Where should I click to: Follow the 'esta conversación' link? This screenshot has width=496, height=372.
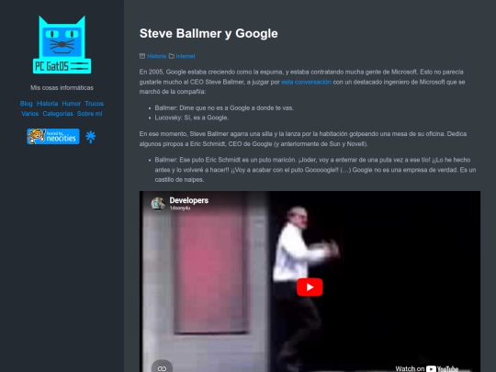[x=306, y=82]
